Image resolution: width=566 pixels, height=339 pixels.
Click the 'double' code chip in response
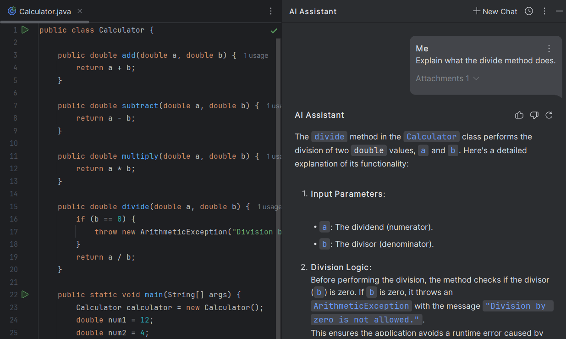coord(369,150)
